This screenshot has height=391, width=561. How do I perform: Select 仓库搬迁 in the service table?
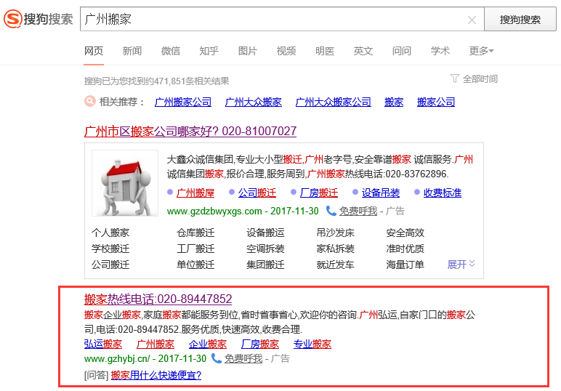[x=195, y=233]
